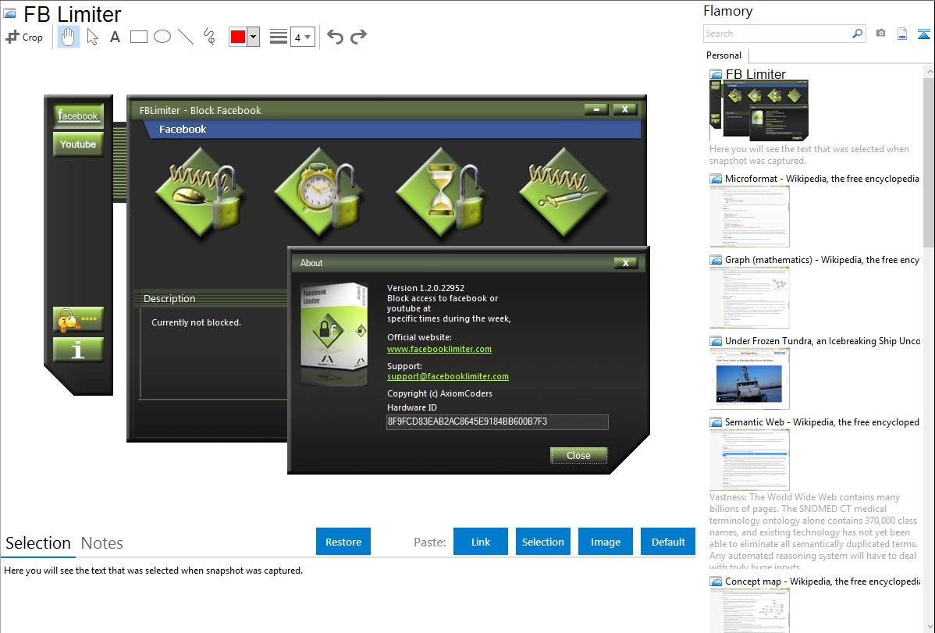Click support@facebooklimiter.com email link
The height and width of the screenshot is (633, 935).
448,376
